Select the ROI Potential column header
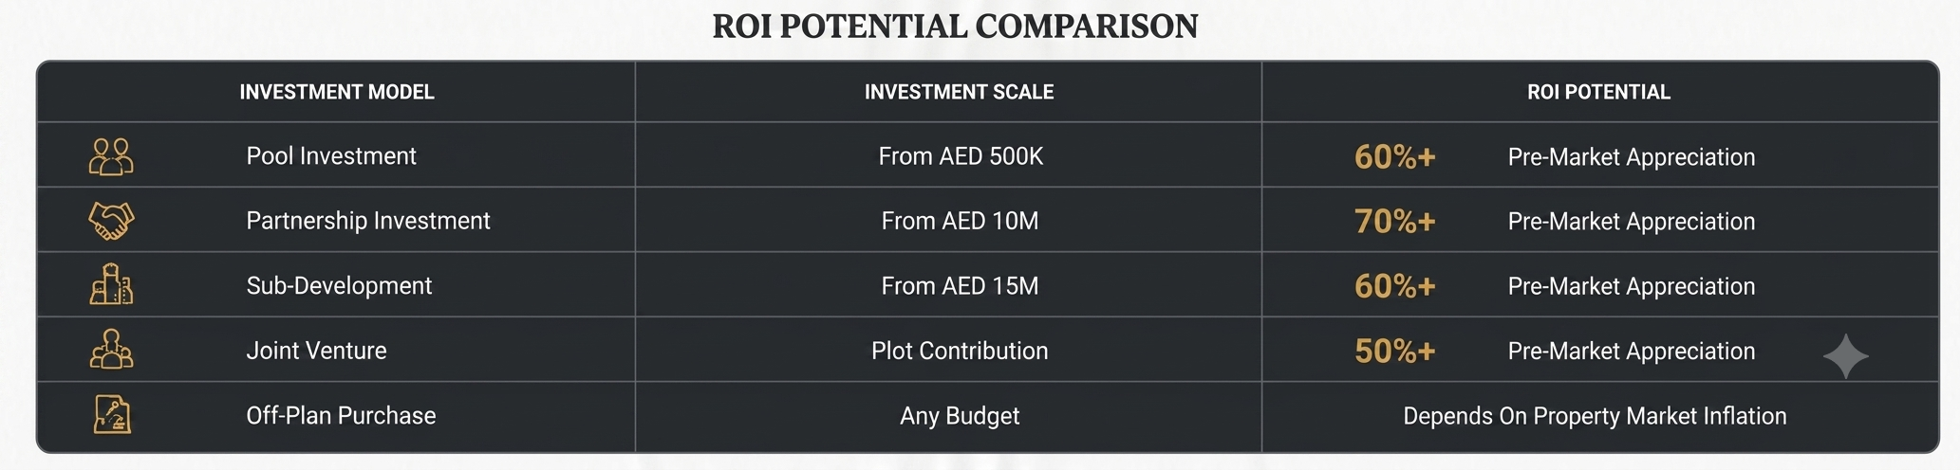Image resolution: width=1960 pixels, height=470 pixels. pyautogui.click(x=1598, y=92)
